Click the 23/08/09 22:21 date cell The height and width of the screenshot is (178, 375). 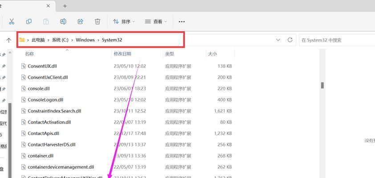[x=130, y=77]
